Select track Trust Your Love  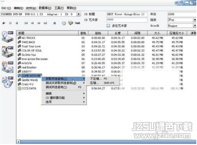31,46
